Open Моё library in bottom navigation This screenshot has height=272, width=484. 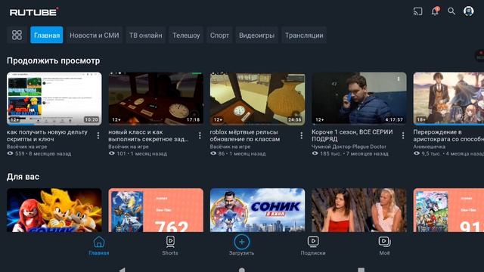[384, 246]
